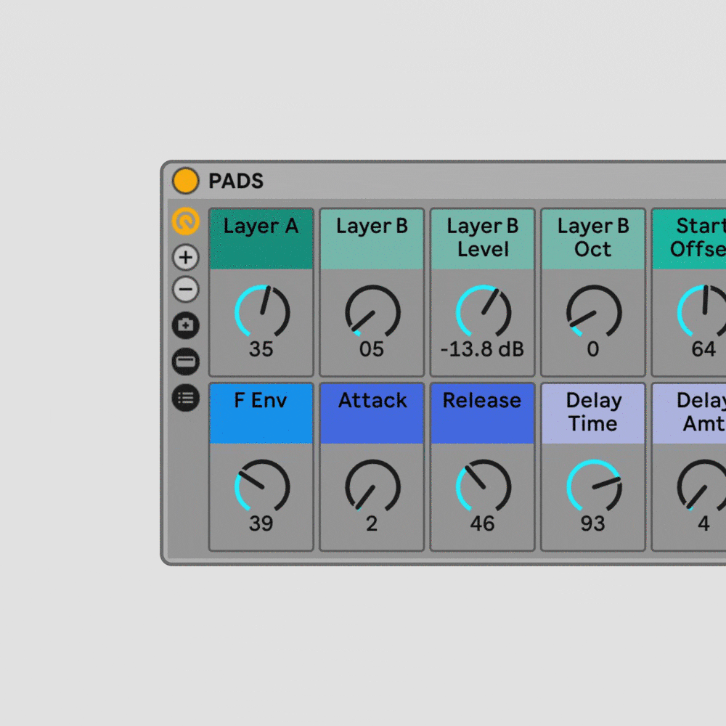Click the orange macro controls show/hide icon
The width and height of the screenshot is (726, 726).
(x=186, y=221)
